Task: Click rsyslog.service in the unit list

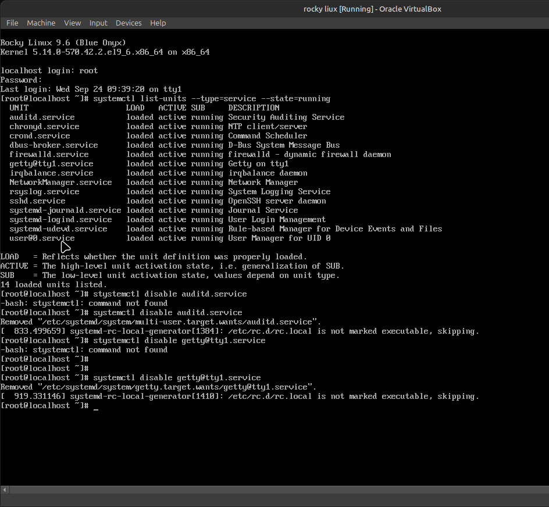Action: point(44,192)
